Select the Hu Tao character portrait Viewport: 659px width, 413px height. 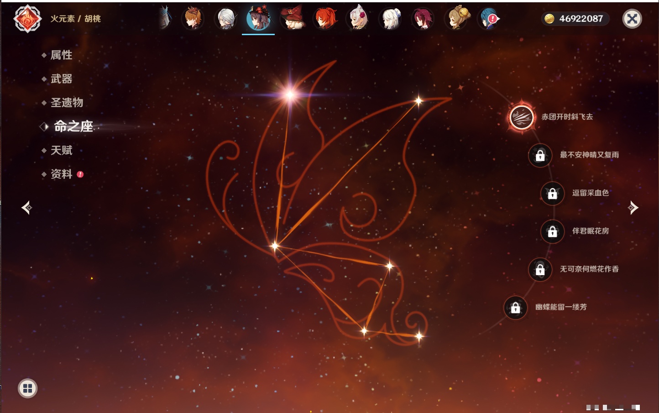tap(258, 18)
